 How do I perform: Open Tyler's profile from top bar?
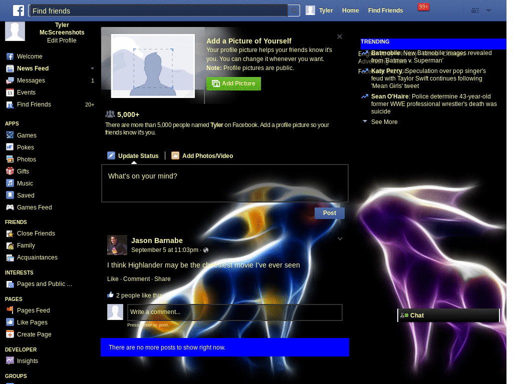(x=319, y=10)
